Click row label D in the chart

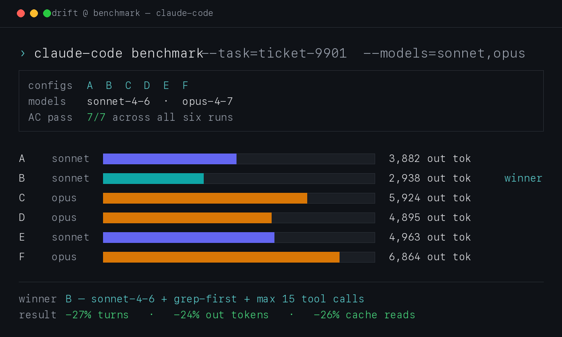click(x=22, y=218)
